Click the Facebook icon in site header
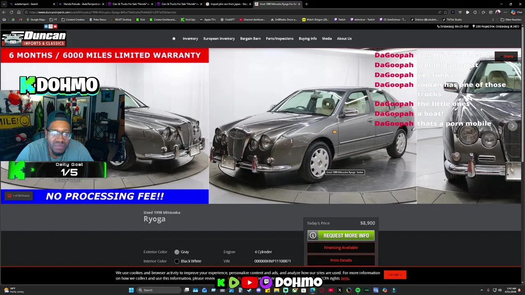The height and width of the screenshot is (295, 525). 46,27
